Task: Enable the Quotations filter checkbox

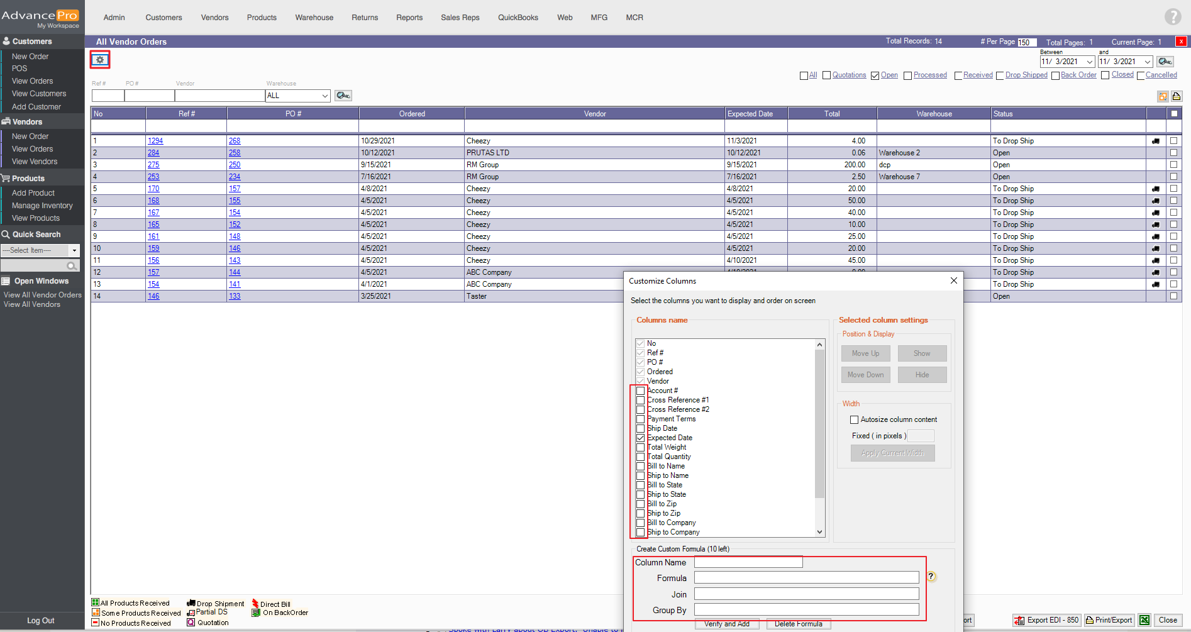Action: 826,75
